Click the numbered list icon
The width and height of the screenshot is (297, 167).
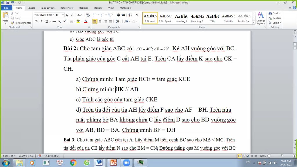pos(102,15)
